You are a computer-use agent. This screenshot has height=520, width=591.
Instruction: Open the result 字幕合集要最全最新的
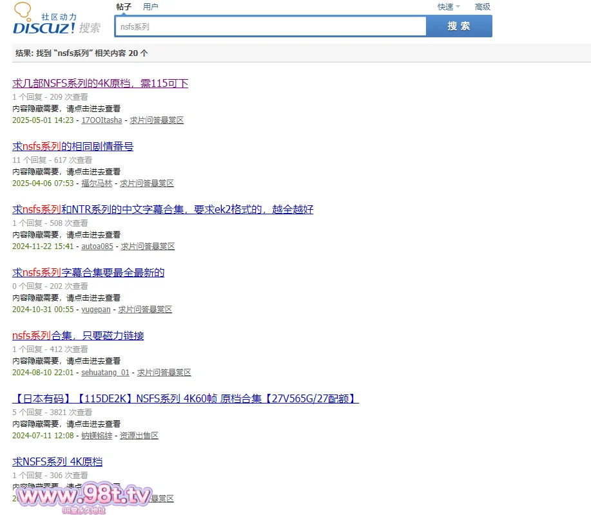(x=88, y=273)
